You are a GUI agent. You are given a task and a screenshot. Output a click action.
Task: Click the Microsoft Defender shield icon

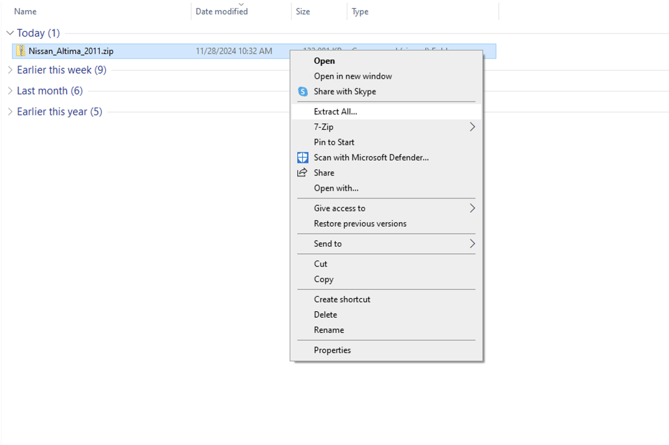coord(302,157)
